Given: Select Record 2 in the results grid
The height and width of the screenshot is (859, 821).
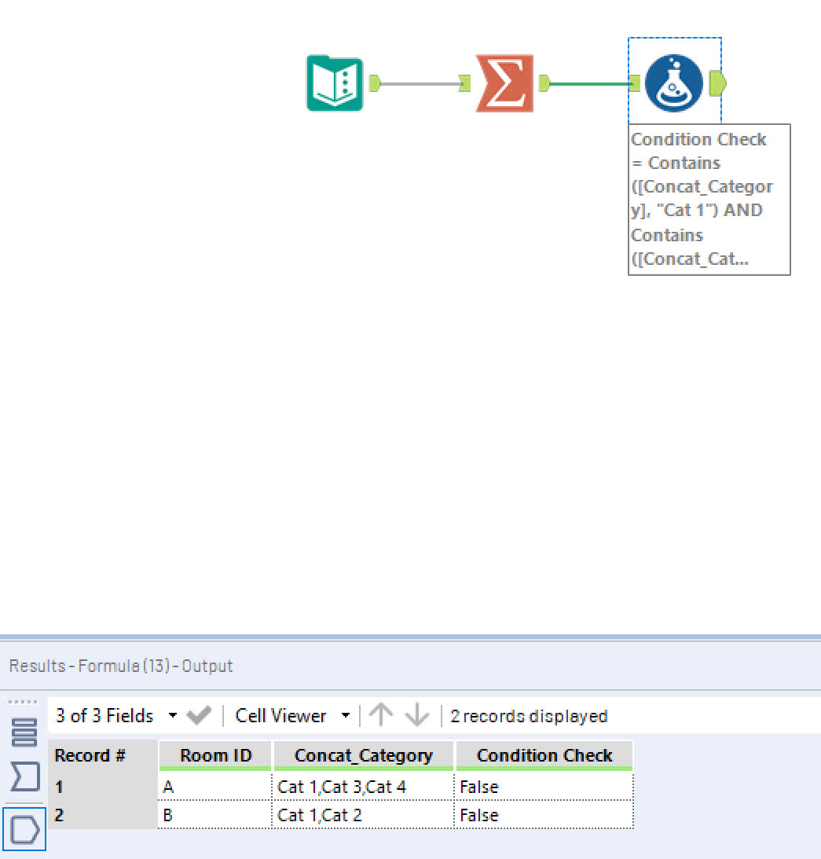Looking at the screenshot, I should pyautogui.click(x=102, y=815).
